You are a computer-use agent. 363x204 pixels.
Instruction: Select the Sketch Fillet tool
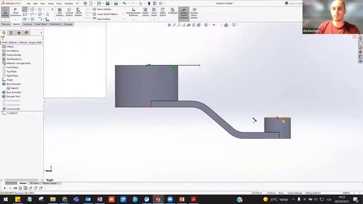[40, 19]
